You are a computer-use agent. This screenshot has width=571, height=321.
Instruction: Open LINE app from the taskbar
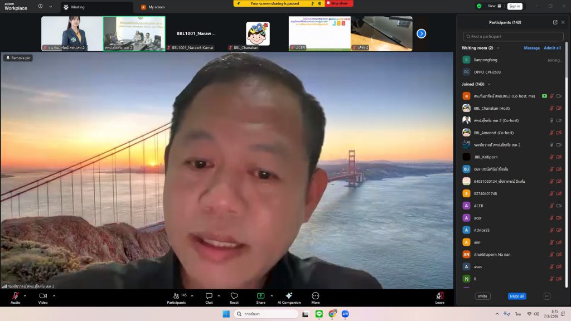pos(319,314)
